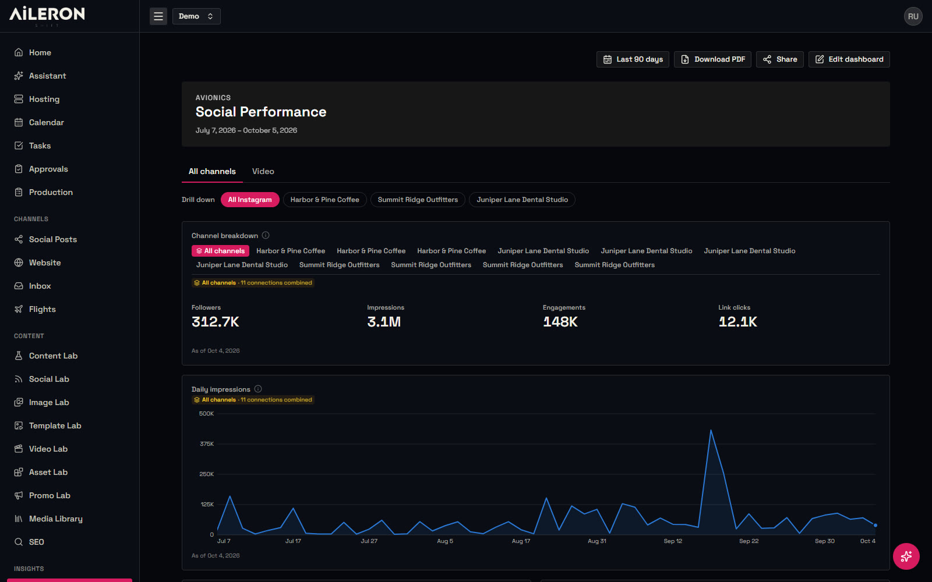Click the Edit dashboard button
This screenshot has height=582, width=932.
click(x=849, y=59)
